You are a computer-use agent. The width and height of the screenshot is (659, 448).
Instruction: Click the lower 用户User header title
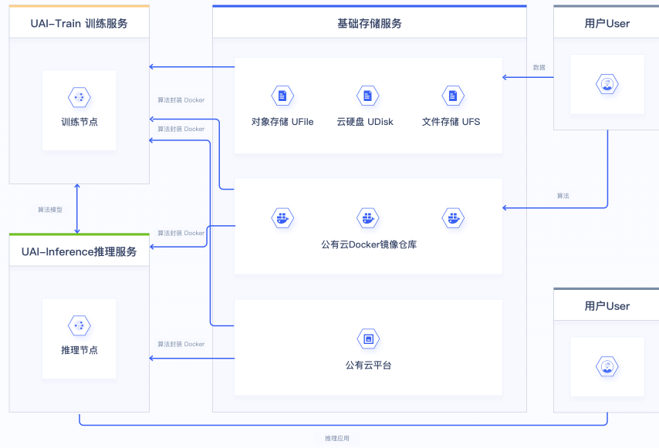coord(607,306)
